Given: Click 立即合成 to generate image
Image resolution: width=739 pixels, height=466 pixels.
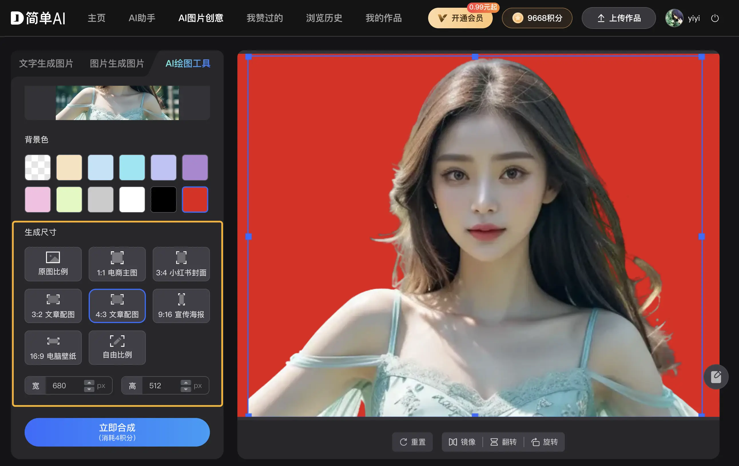Looking at the screenshot, I should click(117, 432).
